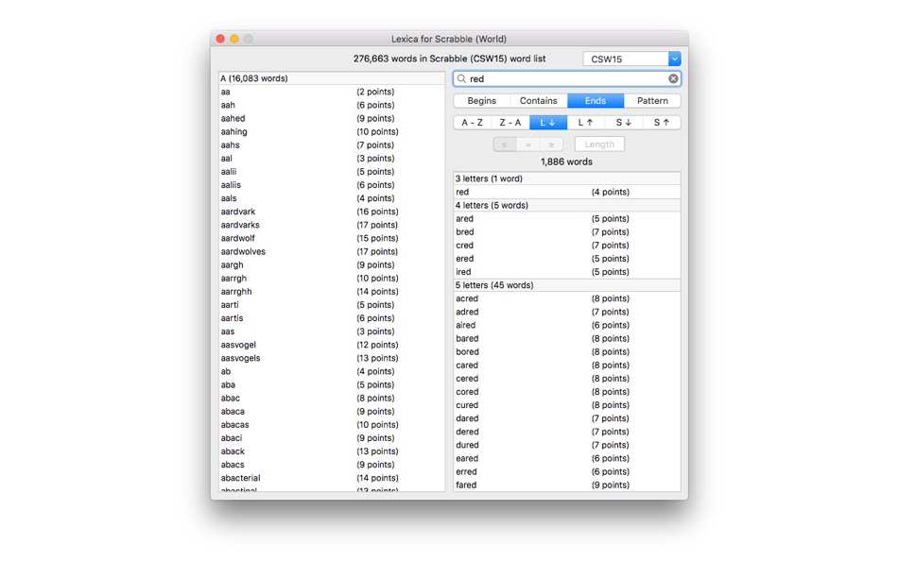Sort by length descending (L↓)
The image size is (898, 561).
[x=548, y=123]
